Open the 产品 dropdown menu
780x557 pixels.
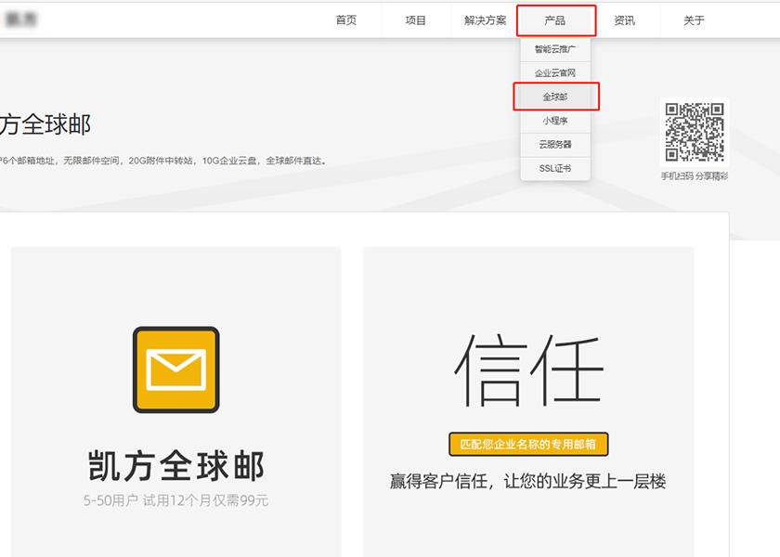pos(555,19)
